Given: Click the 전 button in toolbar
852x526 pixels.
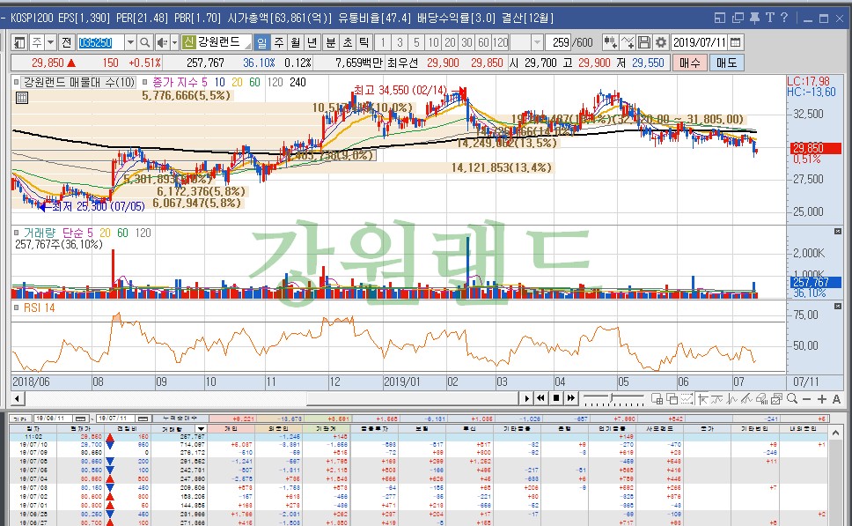Looking at the screenshot, I should [x=66, y=42].
